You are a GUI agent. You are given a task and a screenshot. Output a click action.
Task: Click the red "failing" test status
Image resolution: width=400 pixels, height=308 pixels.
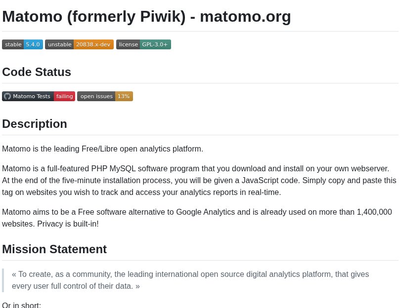point(64,96)
